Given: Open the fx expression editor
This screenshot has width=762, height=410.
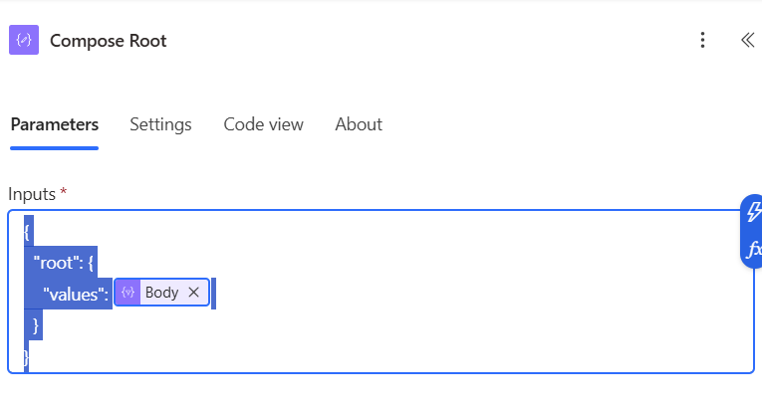Looking at the screenshot, I should (754, 248).
